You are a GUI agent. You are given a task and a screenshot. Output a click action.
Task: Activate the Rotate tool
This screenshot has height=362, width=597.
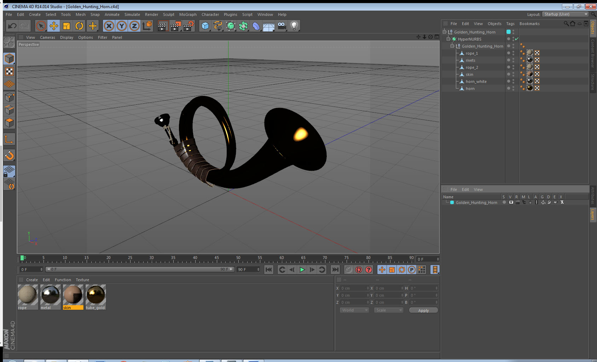tap(80, 26)
